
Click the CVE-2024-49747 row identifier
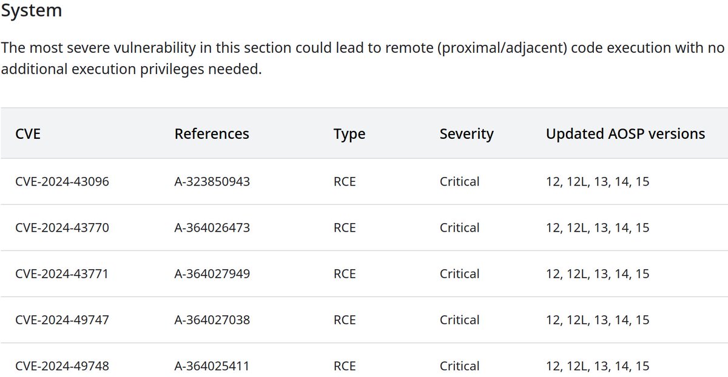(x=62, y=319)
